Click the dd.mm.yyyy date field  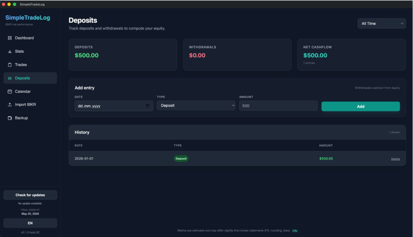(x=114, y=106)
